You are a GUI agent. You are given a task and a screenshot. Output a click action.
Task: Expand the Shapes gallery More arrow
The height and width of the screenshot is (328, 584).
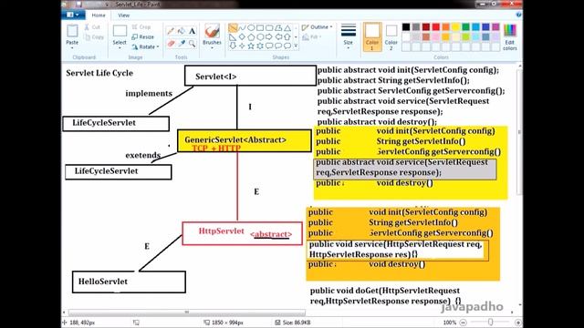click(296, 46)
